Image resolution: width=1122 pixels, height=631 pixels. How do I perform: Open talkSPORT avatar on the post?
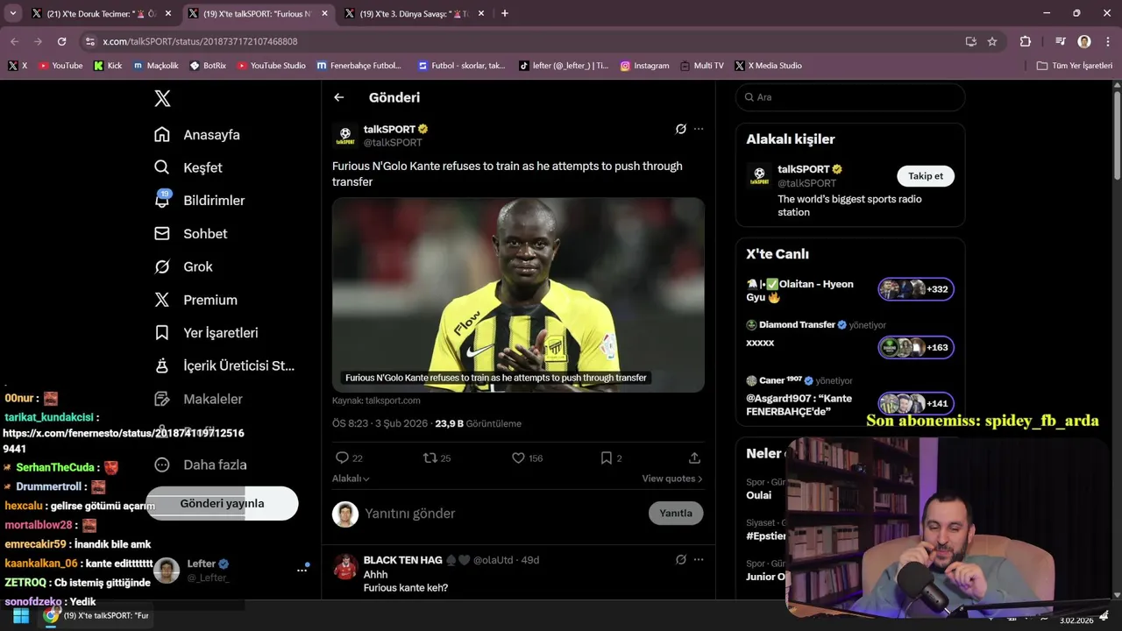point(345,136)
